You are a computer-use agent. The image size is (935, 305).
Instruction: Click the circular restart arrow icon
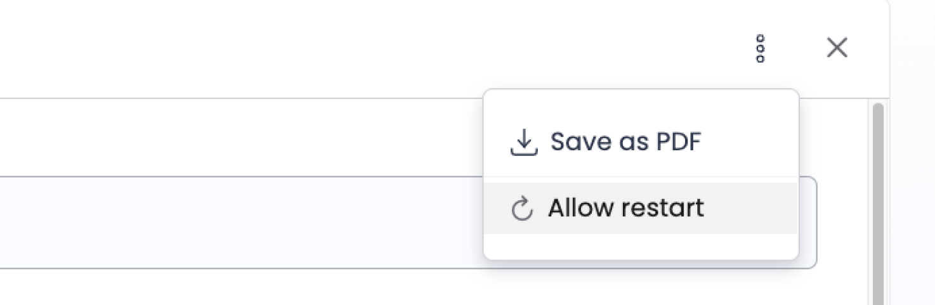coord(521,209)
